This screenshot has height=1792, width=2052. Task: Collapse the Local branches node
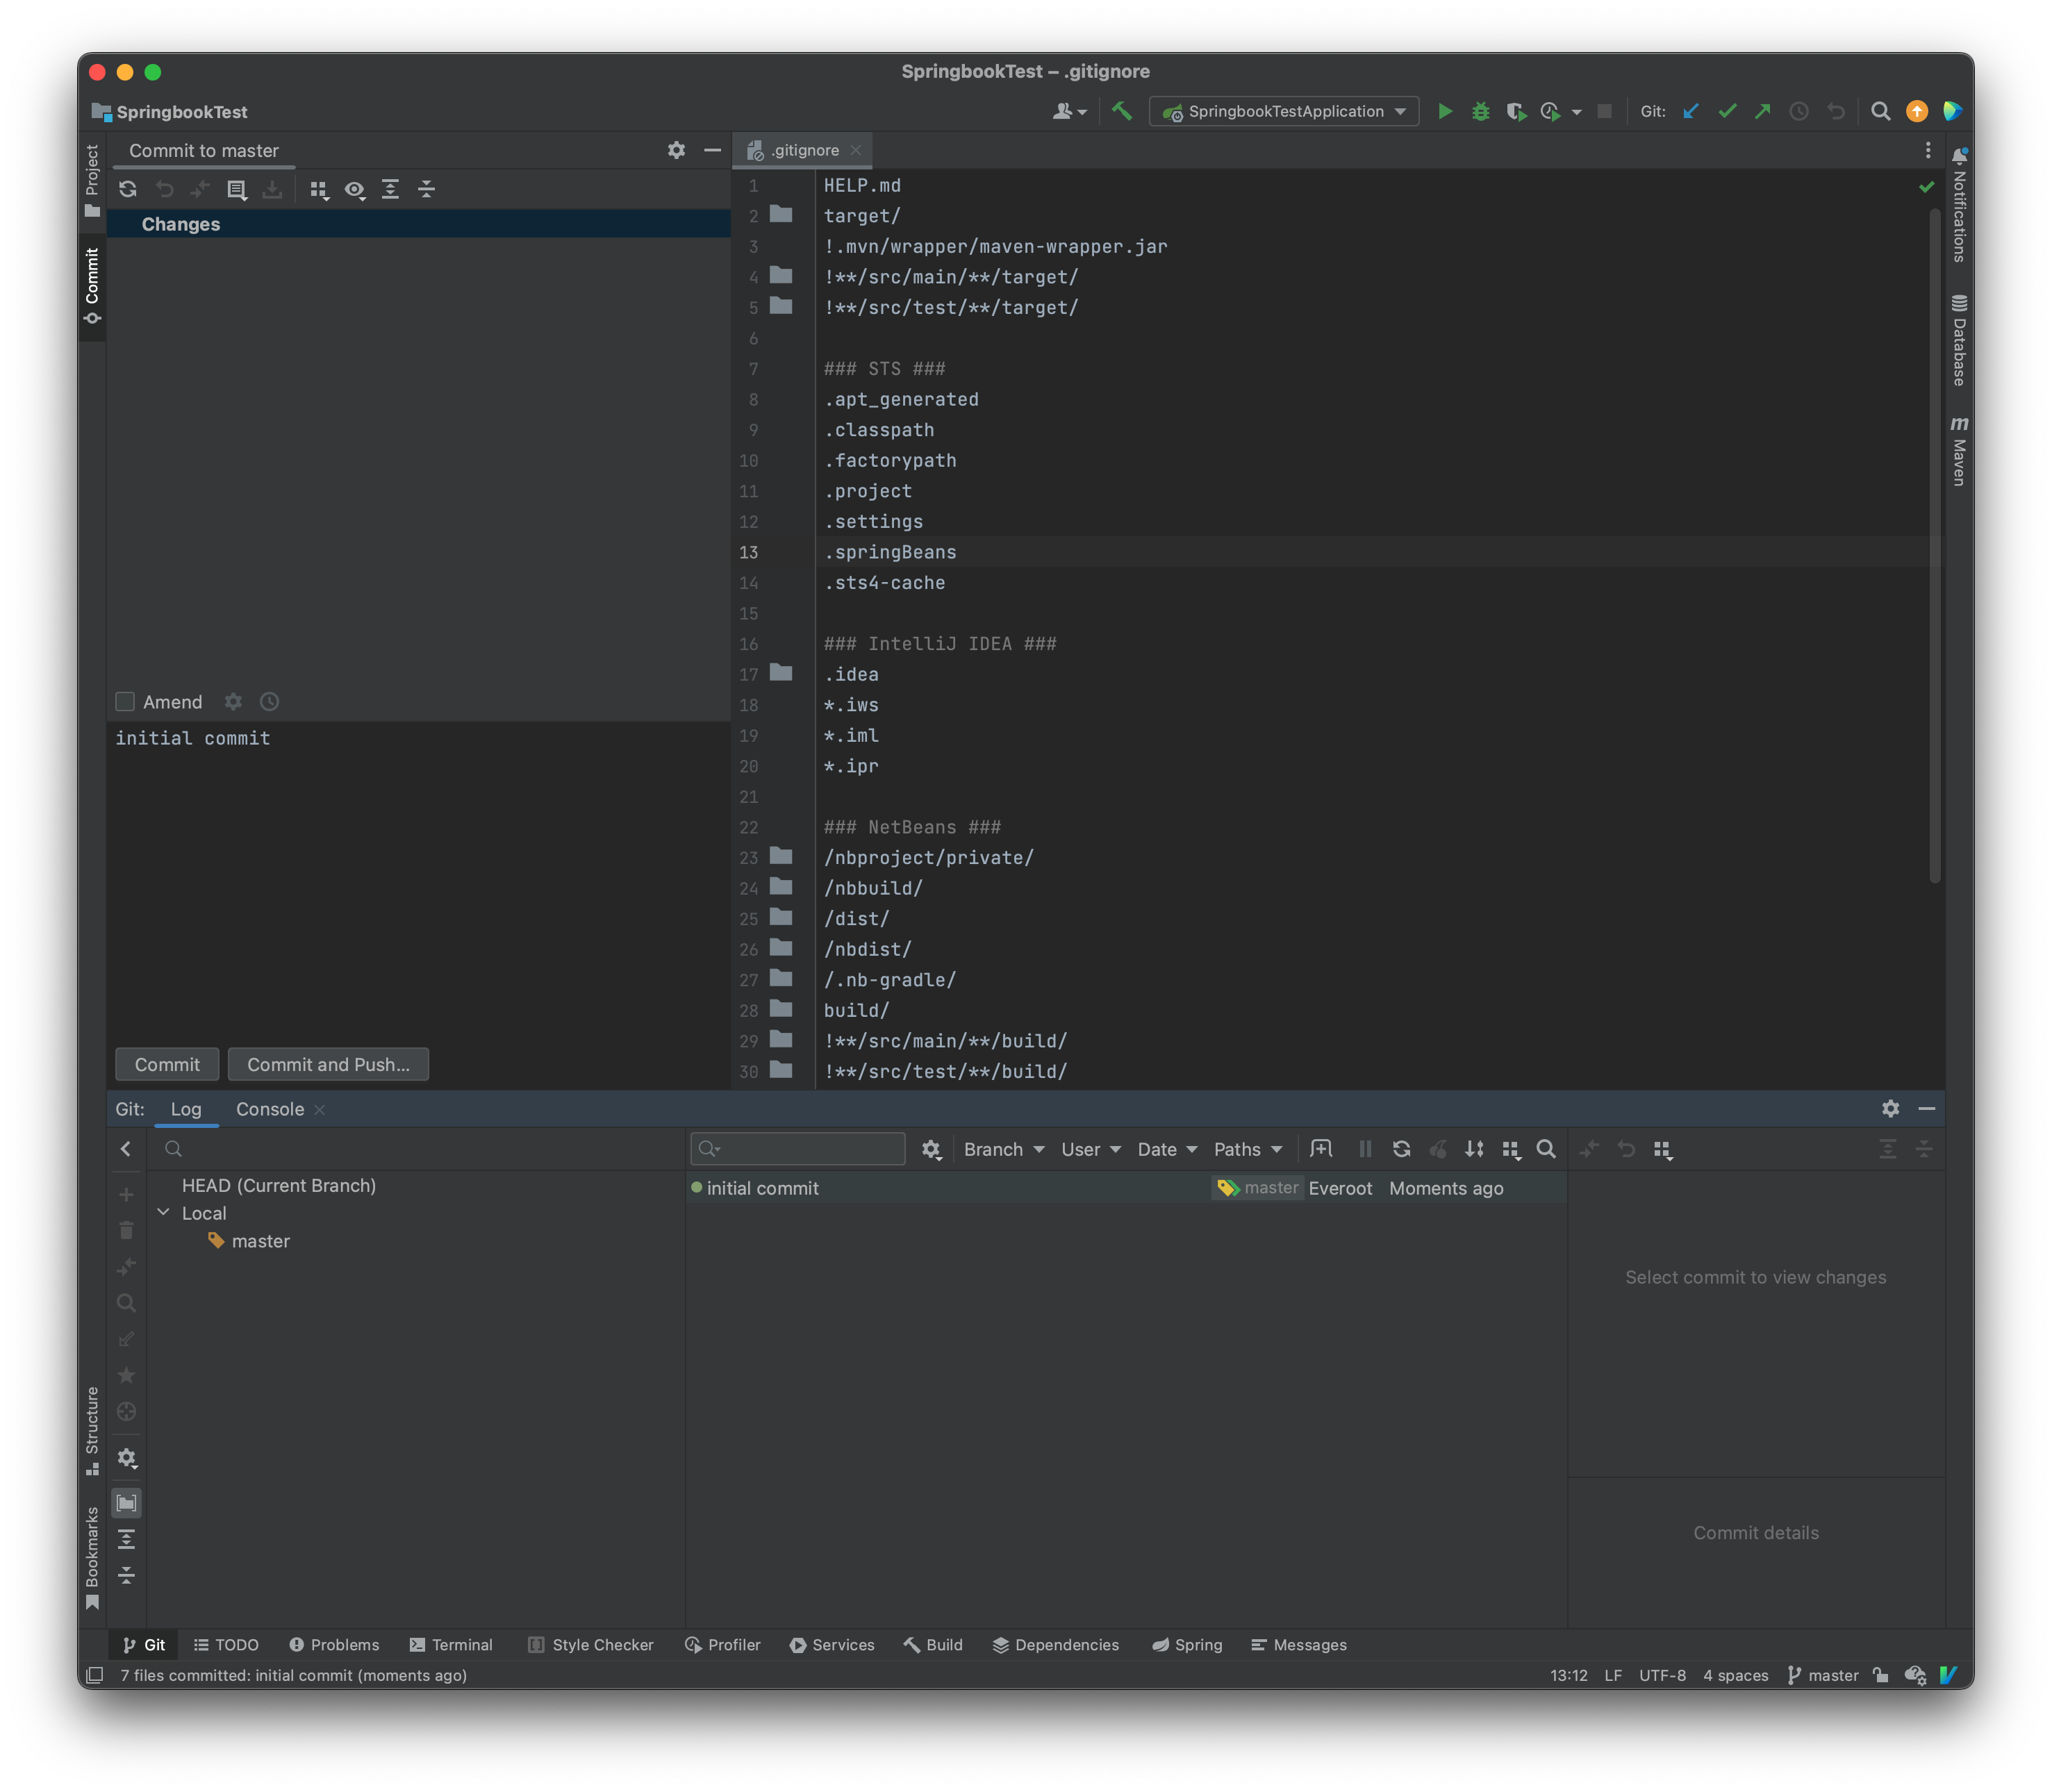click(x=163, y=1212)
